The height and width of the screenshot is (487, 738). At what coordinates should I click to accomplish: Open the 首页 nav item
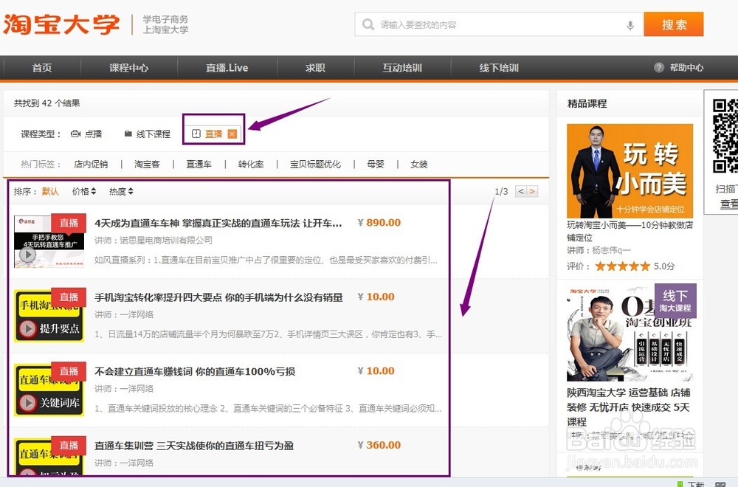pyautogui.click(x=42, y=68)
